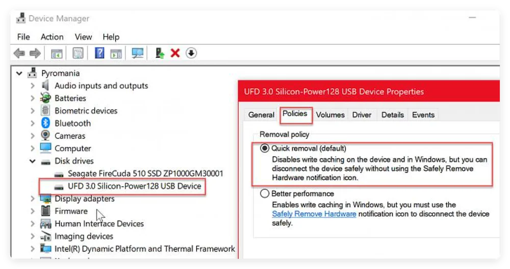Click the Batteries icon
This screenshot has width=510, height=269.
tap(45, 98)
